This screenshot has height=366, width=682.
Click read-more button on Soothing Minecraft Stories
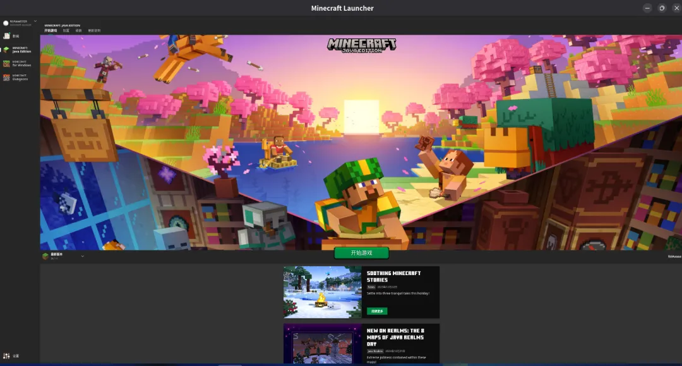tap(376, 311)
